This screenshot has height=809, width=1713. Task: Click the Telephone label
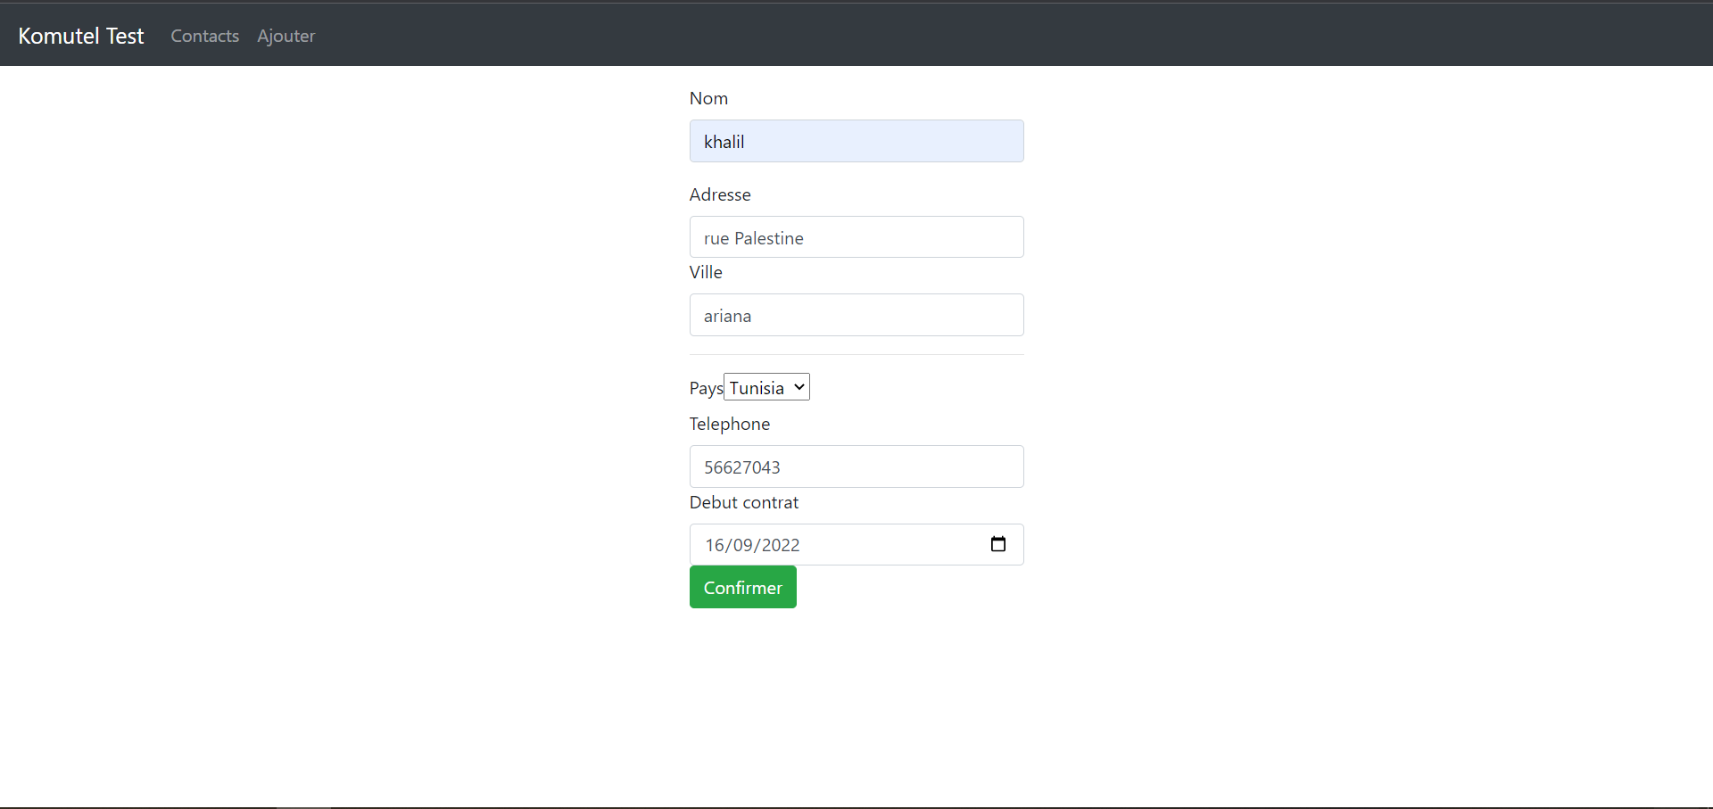click(x=730, y=424)
